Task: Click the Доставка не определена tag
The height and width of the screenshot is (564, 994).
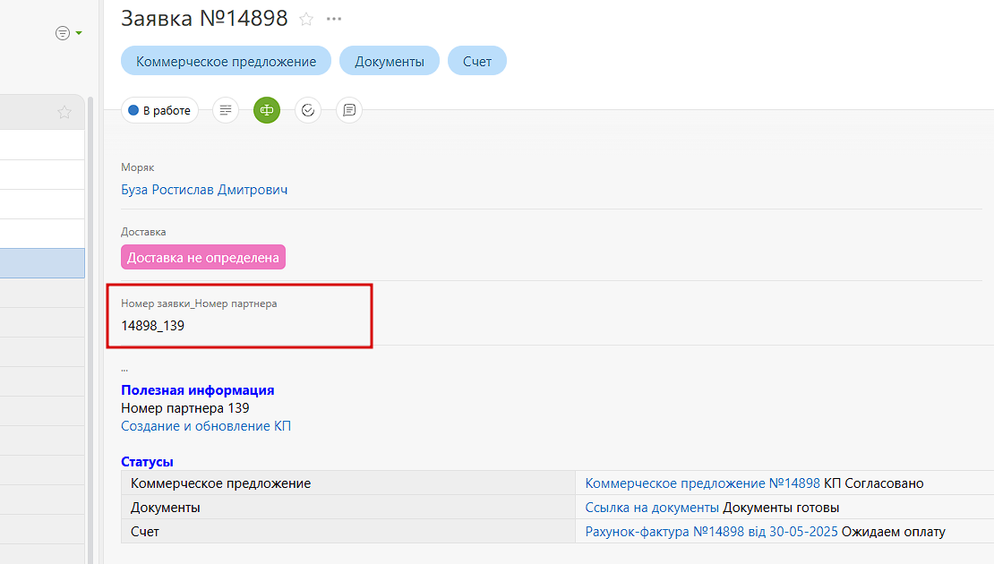Action: [x=203, y=257]
